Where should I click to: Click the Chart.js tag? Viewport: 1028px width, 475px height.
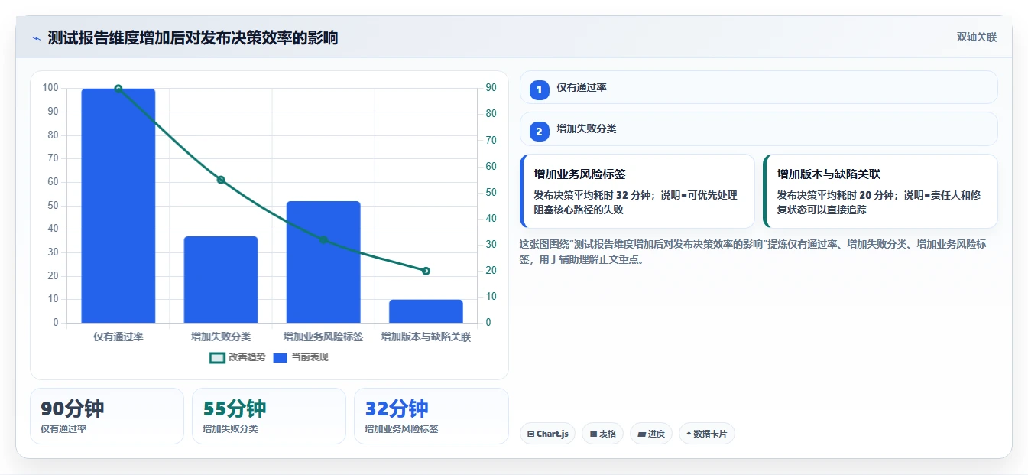[547, 434]
